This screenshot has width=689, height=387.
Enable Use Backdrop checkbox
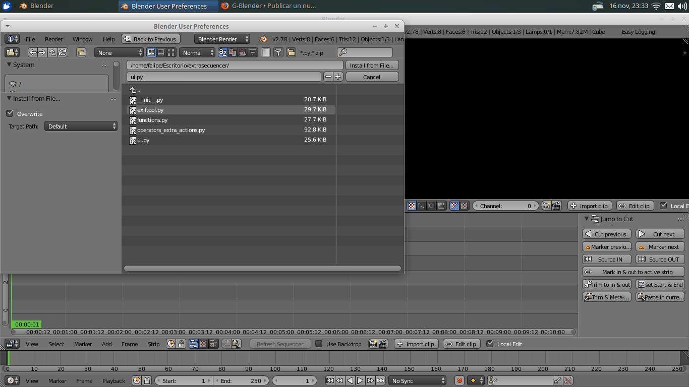[319, 344]
